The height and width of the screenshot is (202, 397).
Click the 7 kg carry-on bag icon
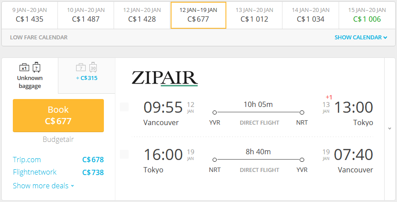80,68
